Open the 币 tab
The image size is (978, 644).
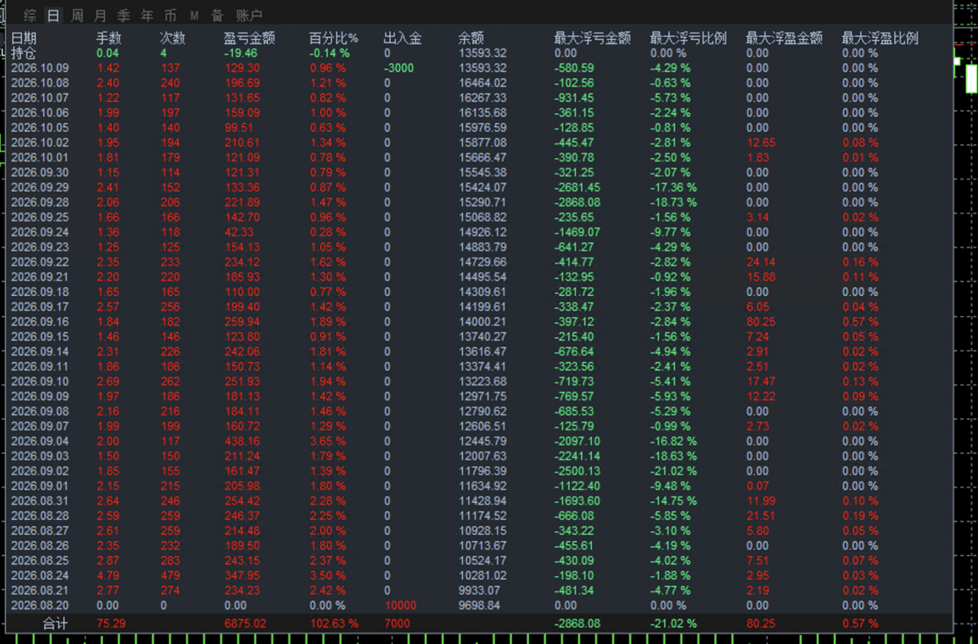coord(170,15)
